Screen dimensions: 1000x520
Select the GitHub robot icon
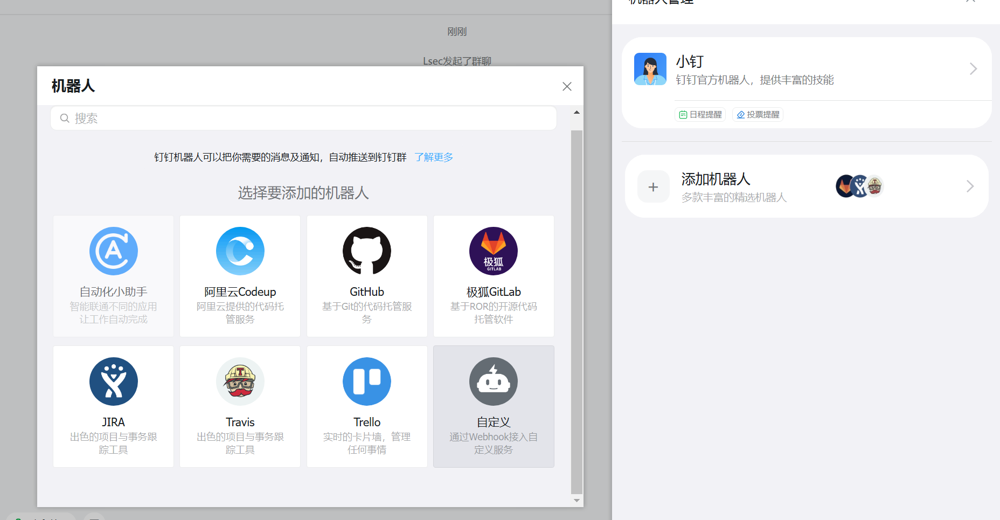click(x=367, y=251)
